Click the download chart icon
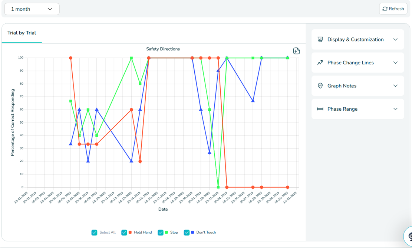 point(296,51)
